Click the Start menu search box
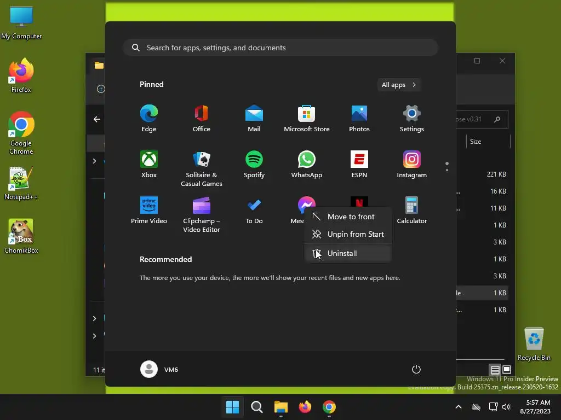The width and height of the screenshot is (561, 420). 280,48
